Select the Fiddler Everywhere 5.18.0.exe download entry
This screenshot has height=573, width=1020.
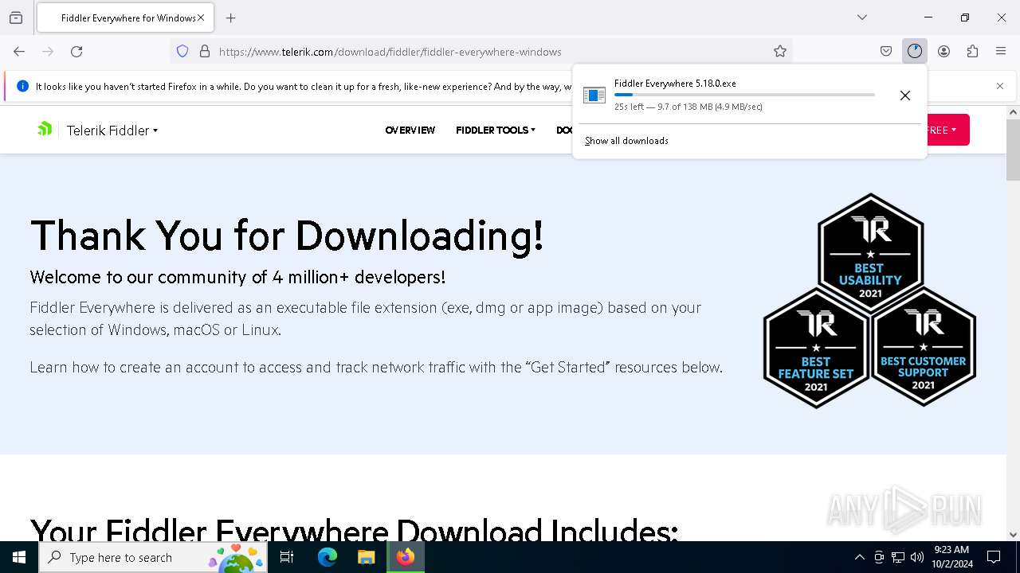coord(729,95)
